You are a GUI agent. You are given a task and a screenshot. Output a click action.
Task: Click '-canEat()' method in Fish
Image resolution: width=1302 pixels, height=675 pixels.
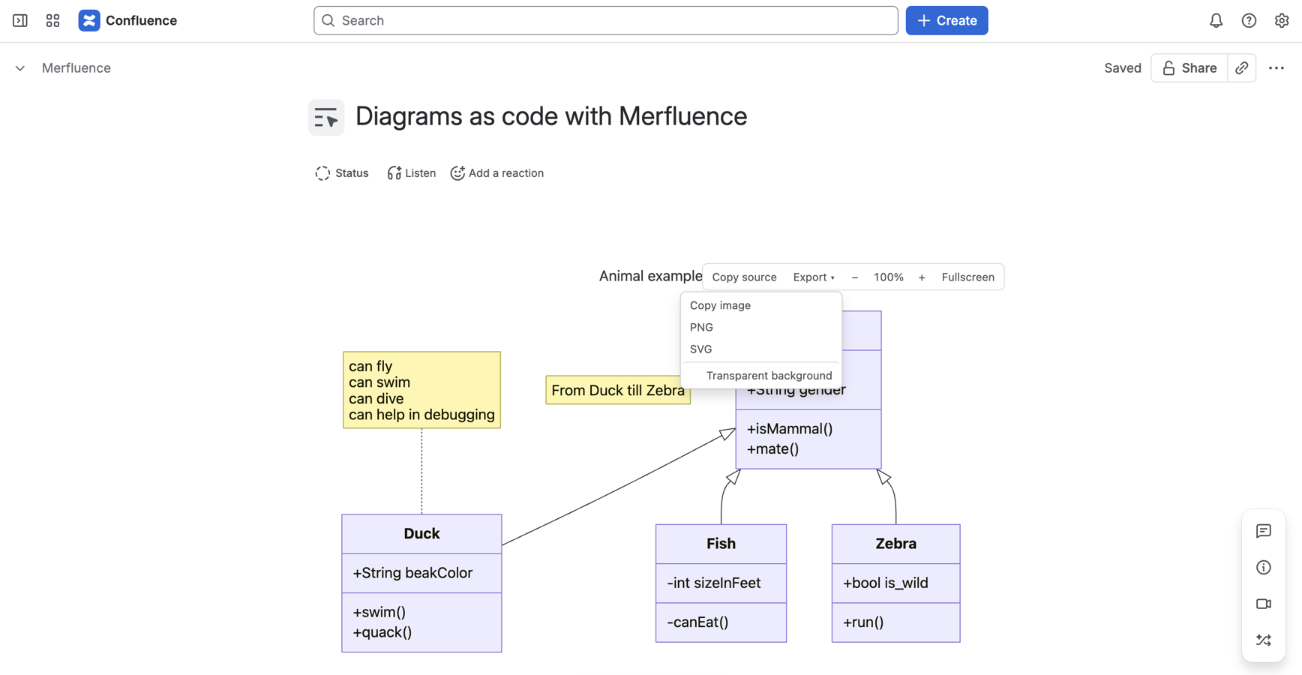point(697,622)
